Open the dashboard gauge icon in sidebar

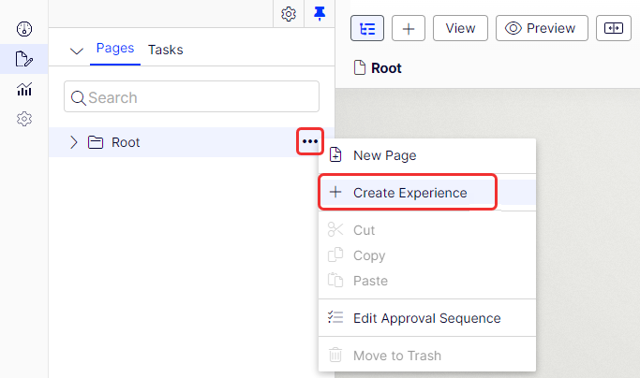tap(24, 29)
